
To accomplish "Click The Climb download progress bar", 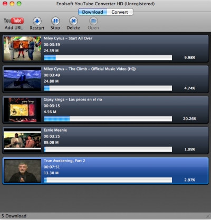I will point(108,88).
